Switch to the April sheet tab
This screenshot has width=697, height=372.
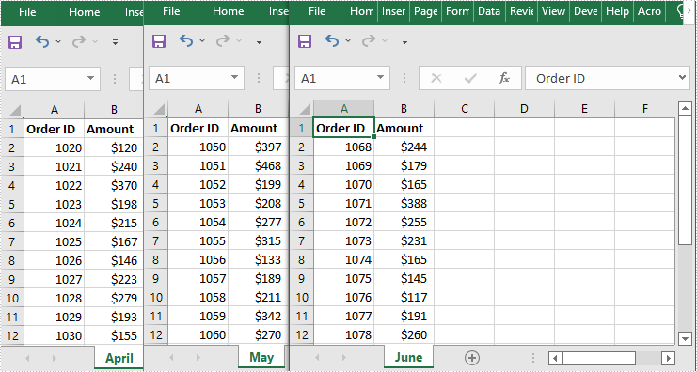coord(119,358)
